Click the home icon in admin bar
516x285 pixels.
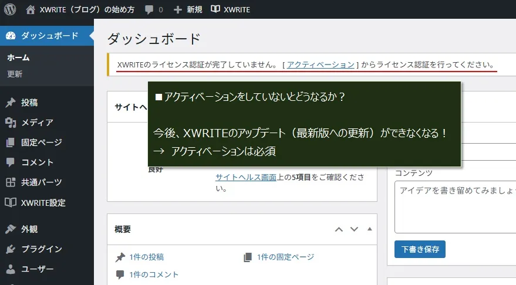[31, 9]
